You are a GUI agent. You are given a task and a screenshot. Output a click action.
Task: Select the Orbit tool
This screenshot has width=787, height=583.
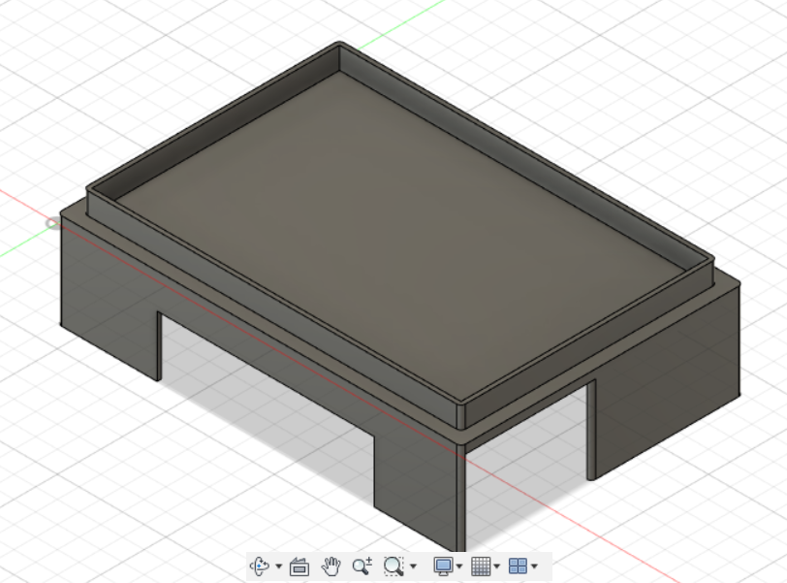pyautogui.click(x=260, y=567)
